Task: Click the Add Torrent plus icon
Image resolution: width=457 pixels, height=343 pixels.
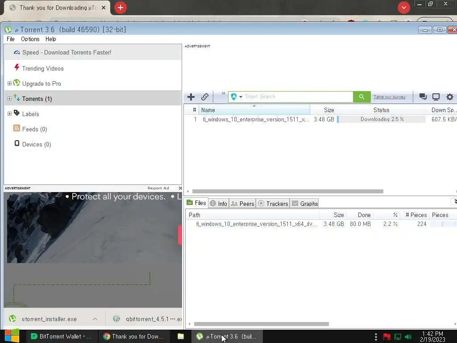Action: tap(191, 97)
